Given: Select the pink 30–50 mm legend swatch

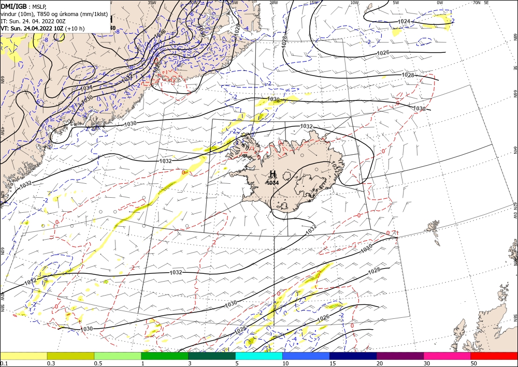Looking at the screenshot, I should tap(448, 356).
